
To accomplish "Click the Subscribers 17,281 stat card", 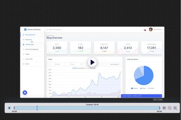I will pyautogui.click(x=151, y=48).
